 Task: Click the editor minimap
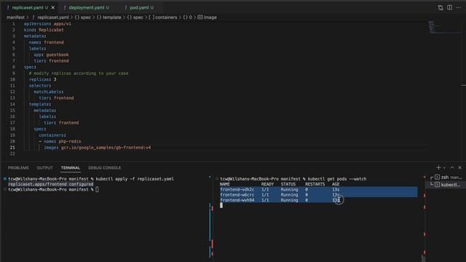click(444, 27)
